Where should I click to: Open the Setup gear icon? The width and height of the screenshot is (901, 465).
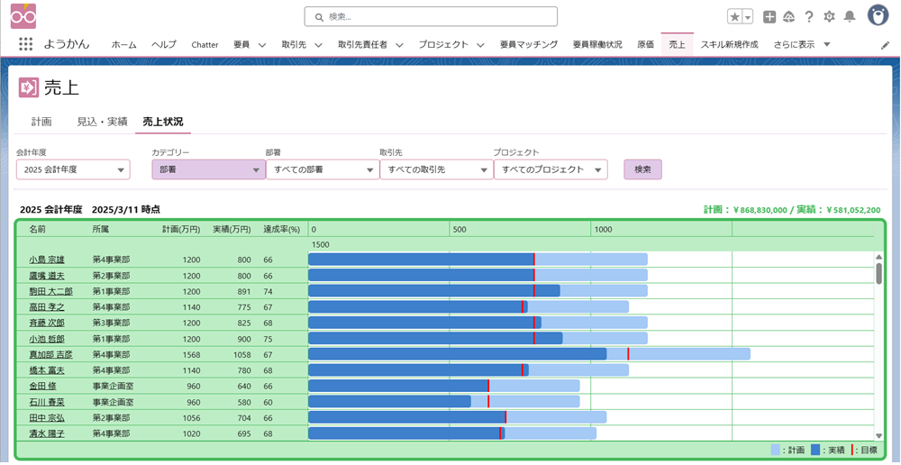(x=829, y=16)
